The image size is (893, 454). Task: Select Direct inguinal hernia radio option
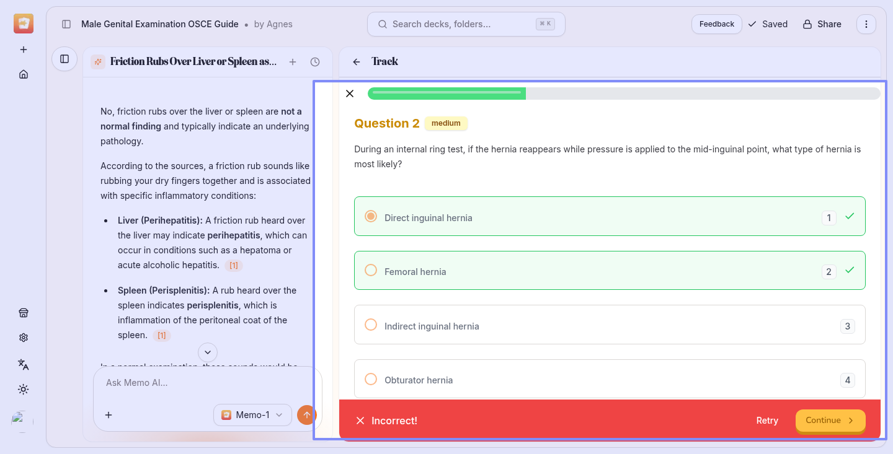point(371,216)
